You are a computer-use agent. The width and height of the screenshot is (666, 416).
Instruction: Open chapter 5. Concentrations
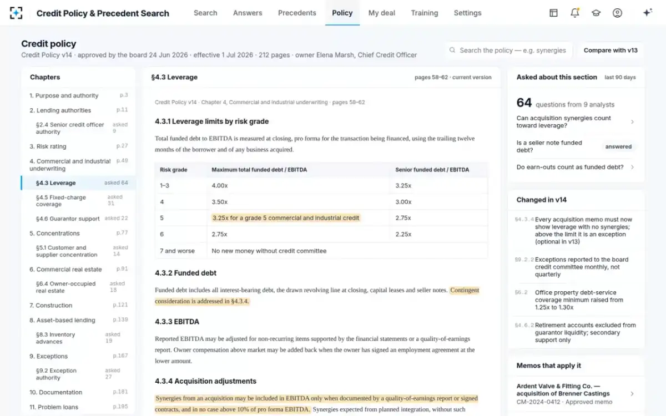click(x=78, y=234)
